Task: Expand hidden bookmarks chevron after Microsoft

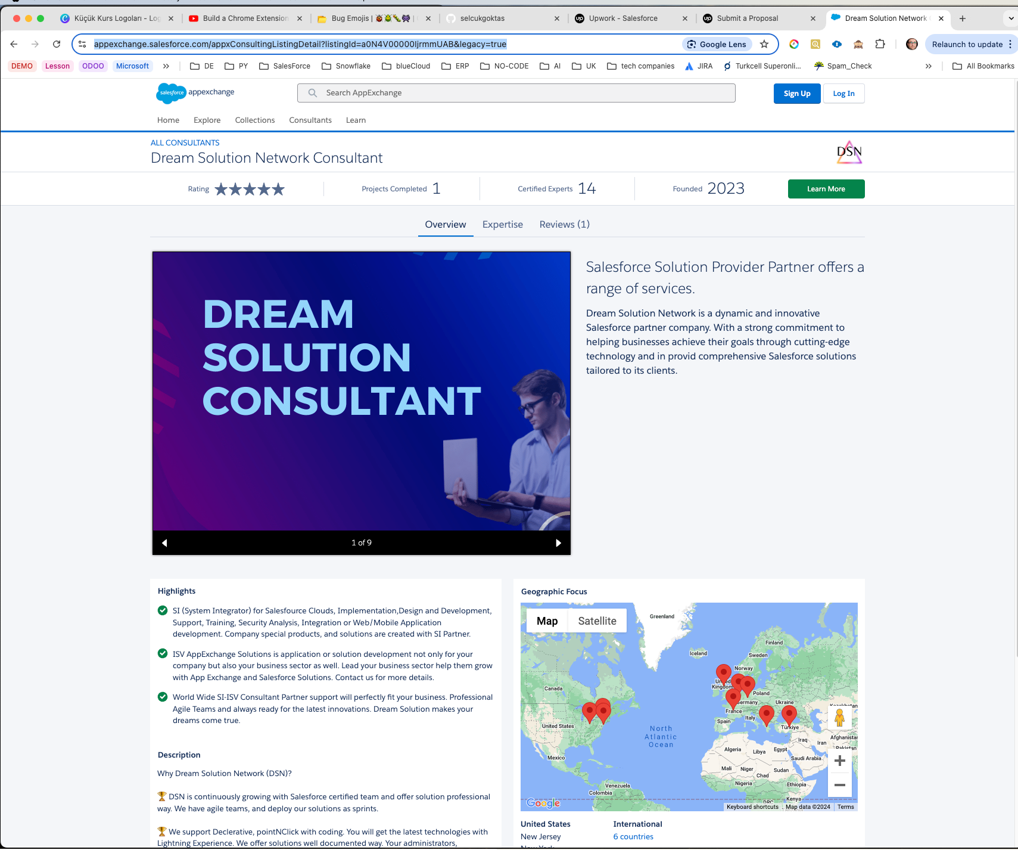Action: pyautogui.click(x=166, y=66)
